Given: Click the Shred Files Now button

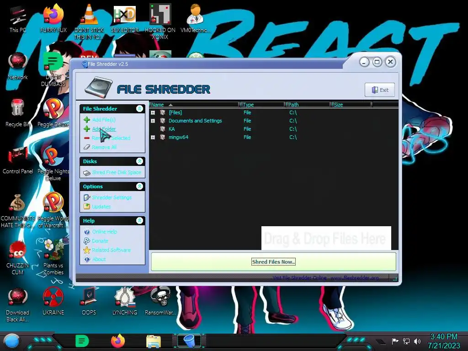Looking at the screenshot, I should click(x=273, y=262).
